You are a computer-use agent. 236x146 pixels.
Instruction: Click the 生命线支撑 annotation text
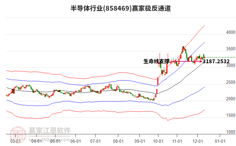[156, 61]
